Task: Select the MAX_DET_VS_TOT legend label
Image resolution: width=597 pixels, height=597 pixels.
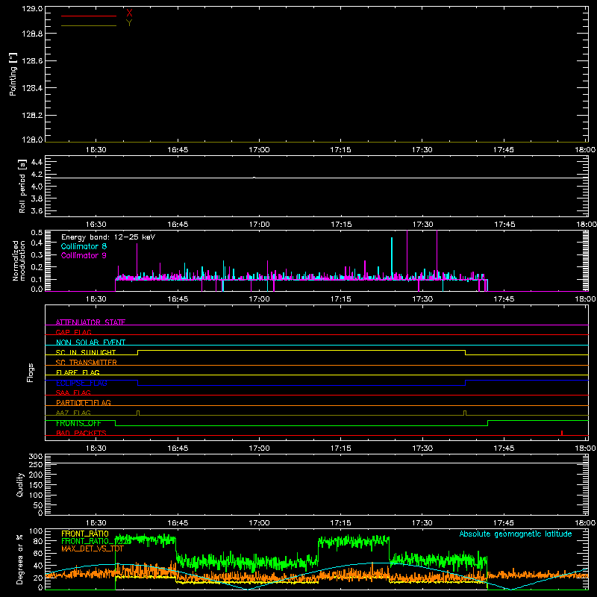Action: point(93,548)
